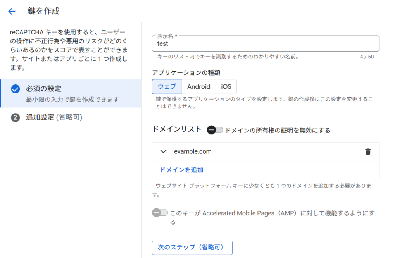Click the blue checkmark icon for 必須の設定
397x258 pixels.
[x=15, y=89]
